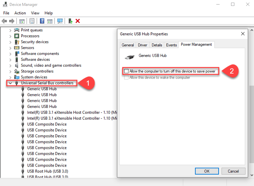Switch to the Events tab
This screenshot has width=254, height=186.
pos(171,45)
